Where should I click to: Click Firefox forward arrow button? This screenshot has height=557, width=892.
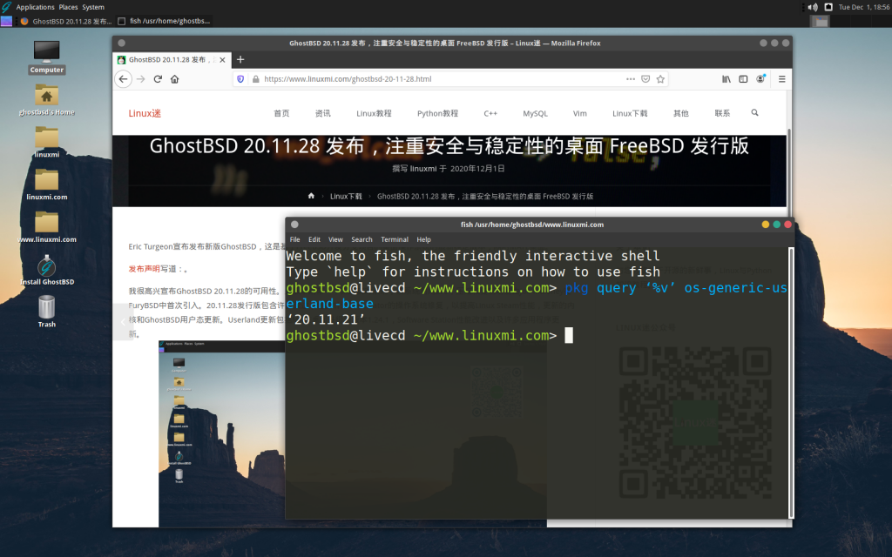(x=140, y=79)
